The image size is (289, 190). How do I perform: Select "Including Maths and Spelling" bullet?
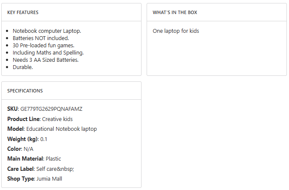tap(48, 53)
